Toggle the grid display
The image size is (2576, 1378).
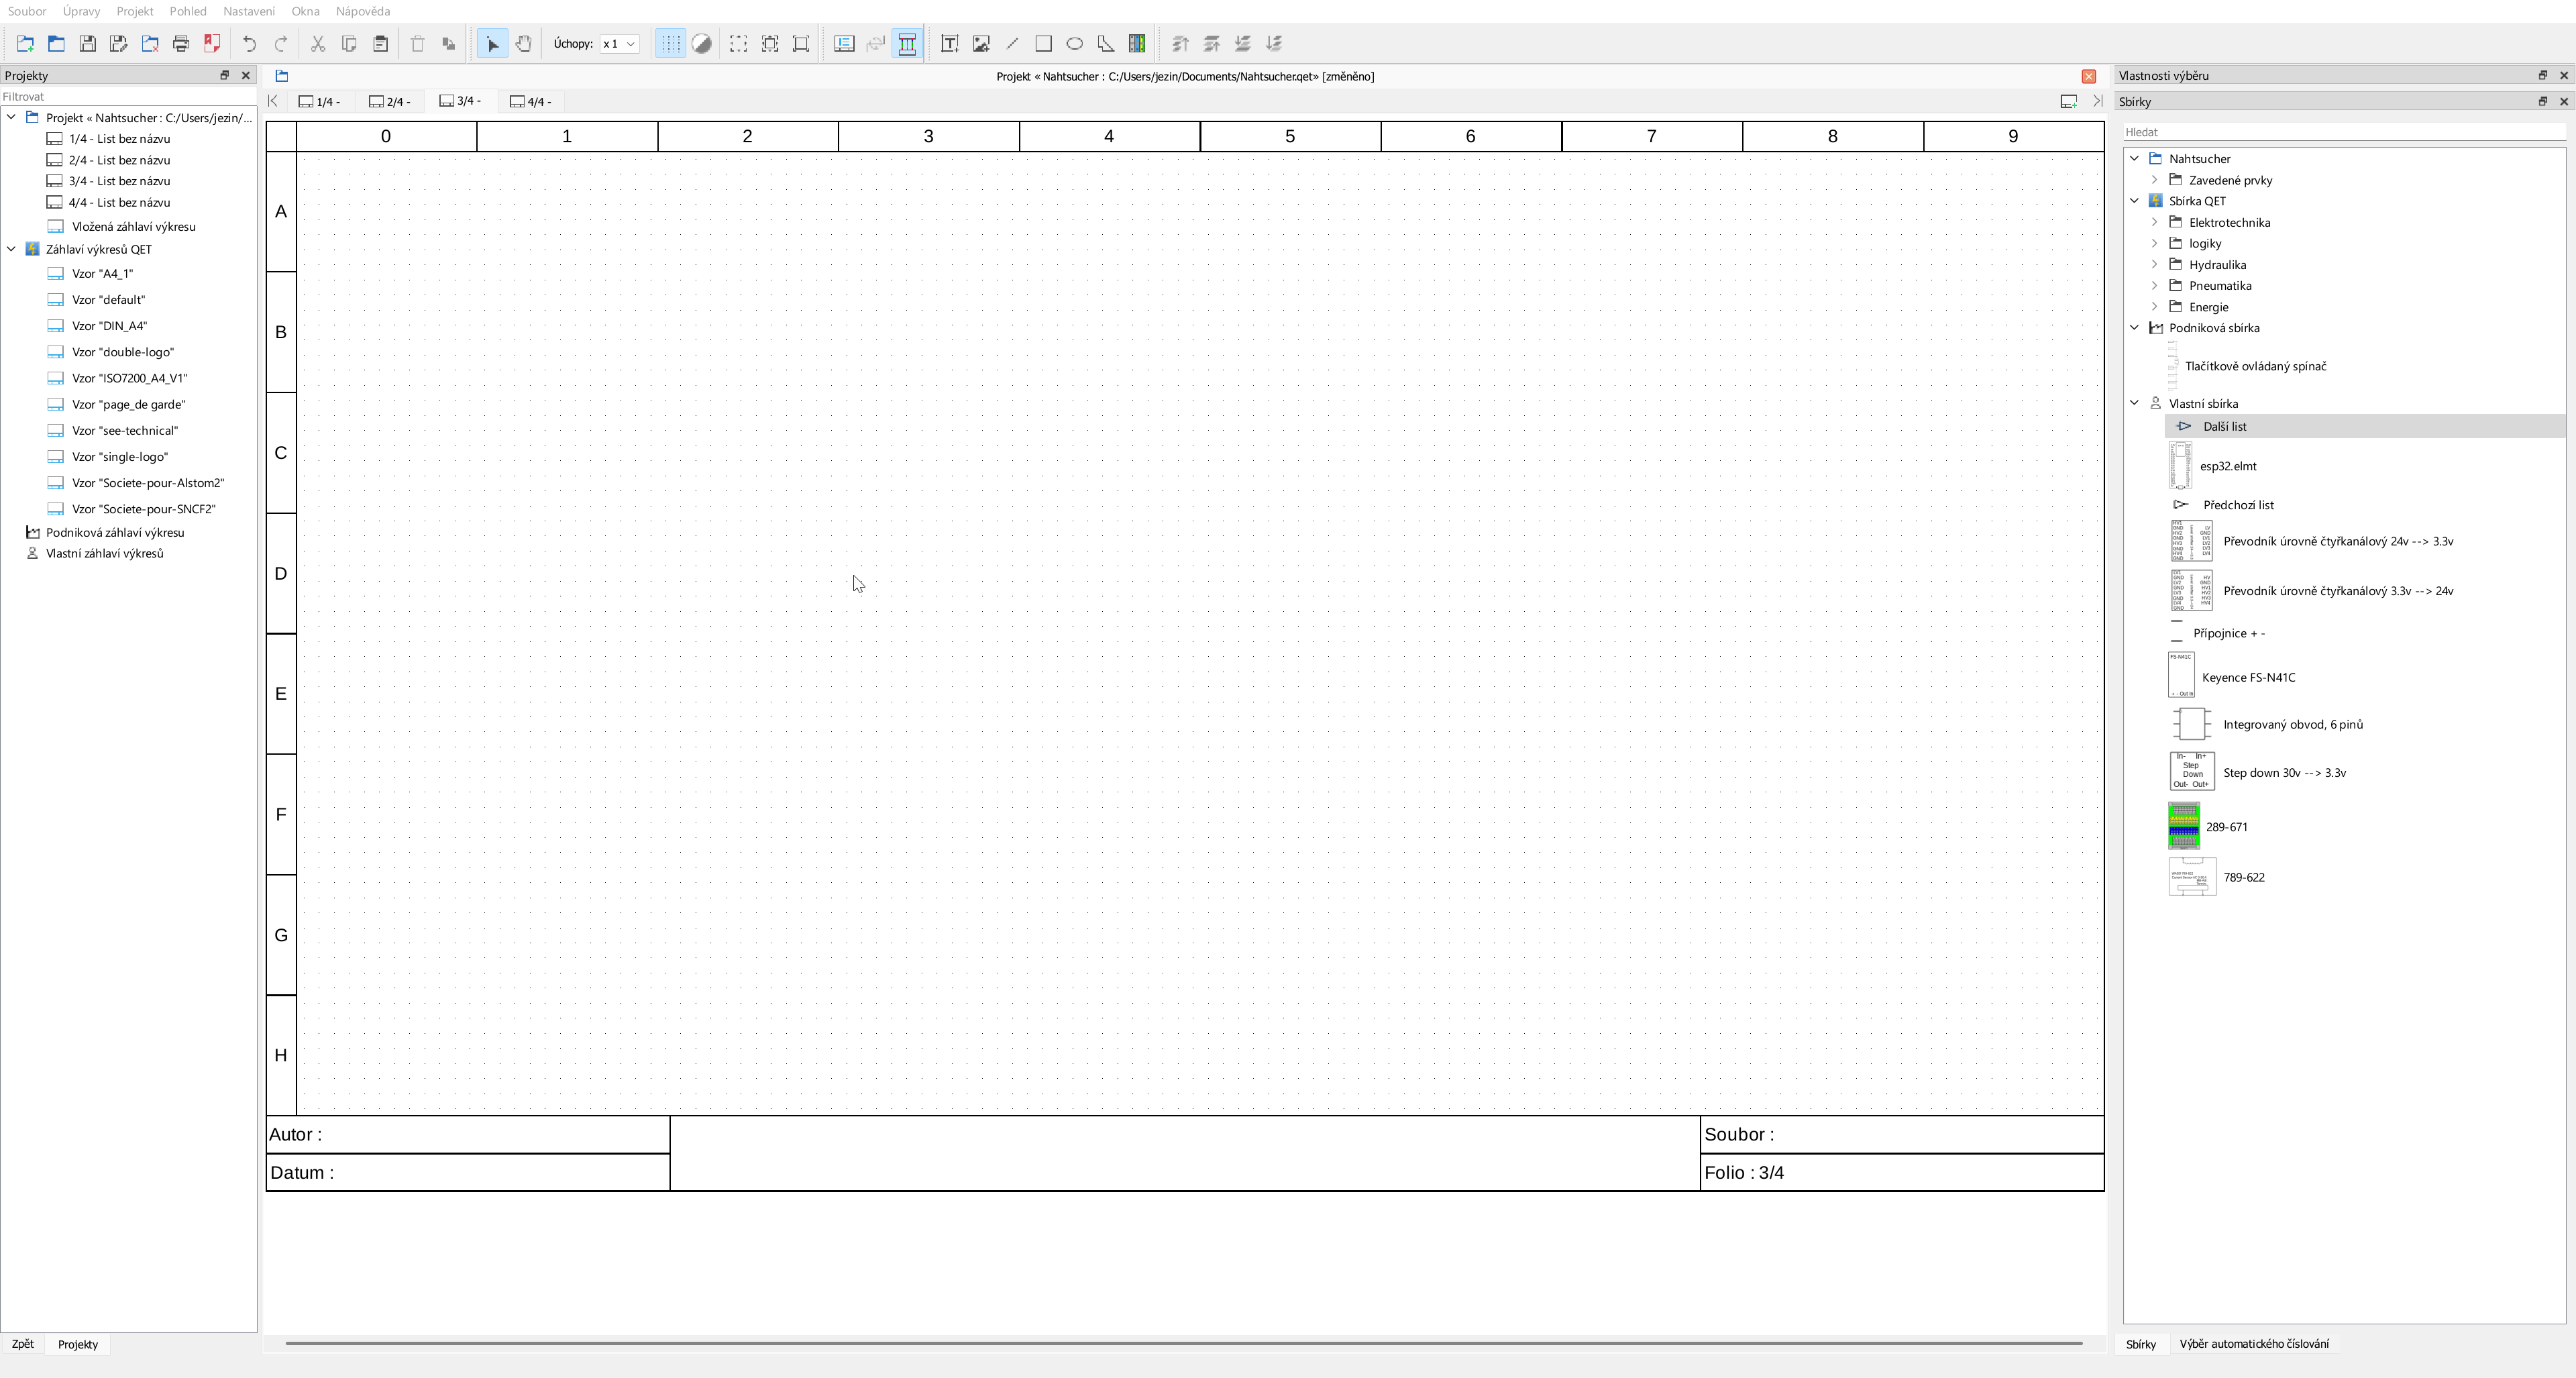pos(669,43)
